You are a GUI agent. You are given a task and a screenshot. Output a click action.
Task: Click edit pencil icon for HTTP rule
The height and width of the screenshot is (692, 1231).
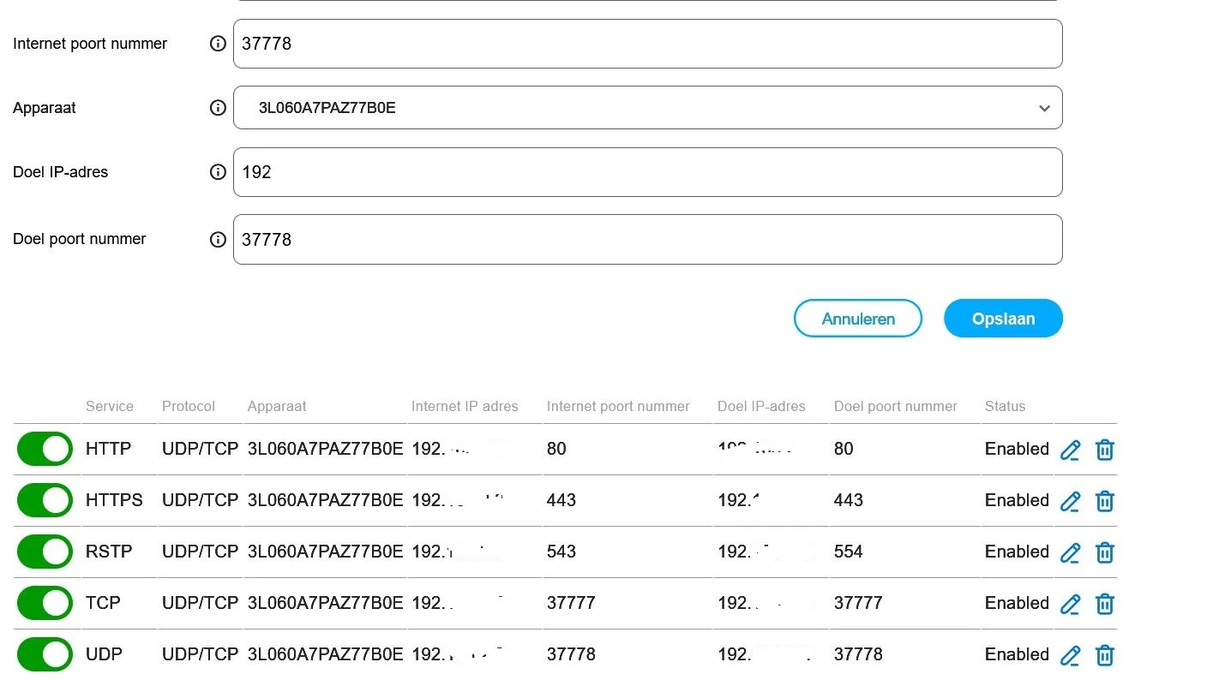click(x=1070, y=450)
